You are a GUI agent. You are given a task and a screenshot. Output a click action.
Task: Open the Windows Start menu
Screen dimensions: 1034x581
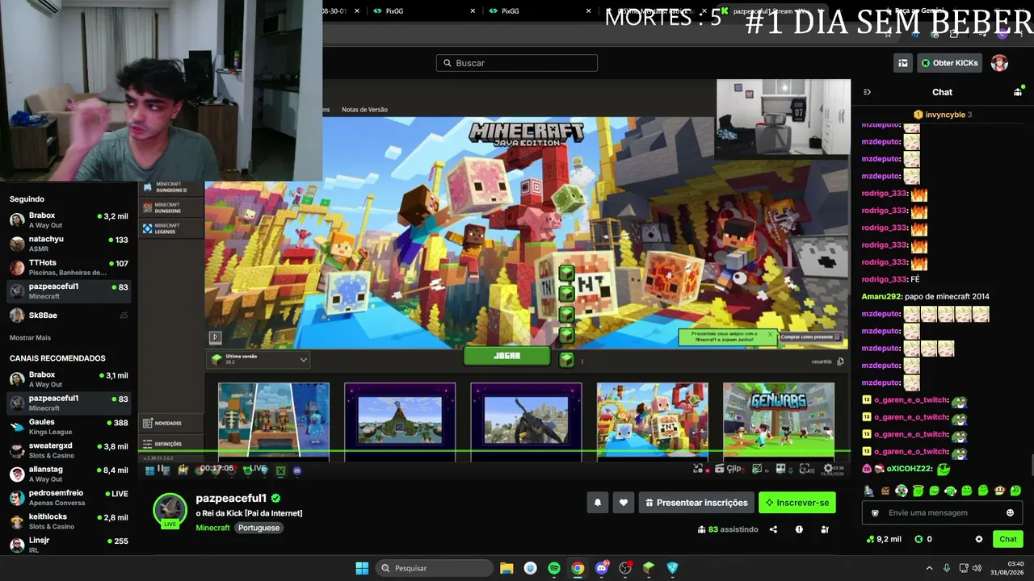click(362, 568)
